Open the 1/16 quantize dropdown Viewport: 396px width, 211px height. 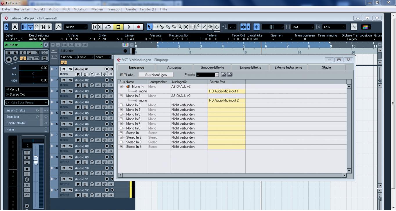click(334, 27)
